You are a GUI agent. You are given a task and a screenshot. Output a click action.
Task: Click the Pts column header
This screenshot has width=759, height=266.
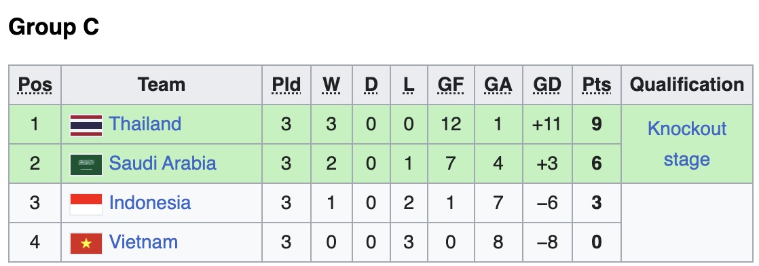(596, 85)
